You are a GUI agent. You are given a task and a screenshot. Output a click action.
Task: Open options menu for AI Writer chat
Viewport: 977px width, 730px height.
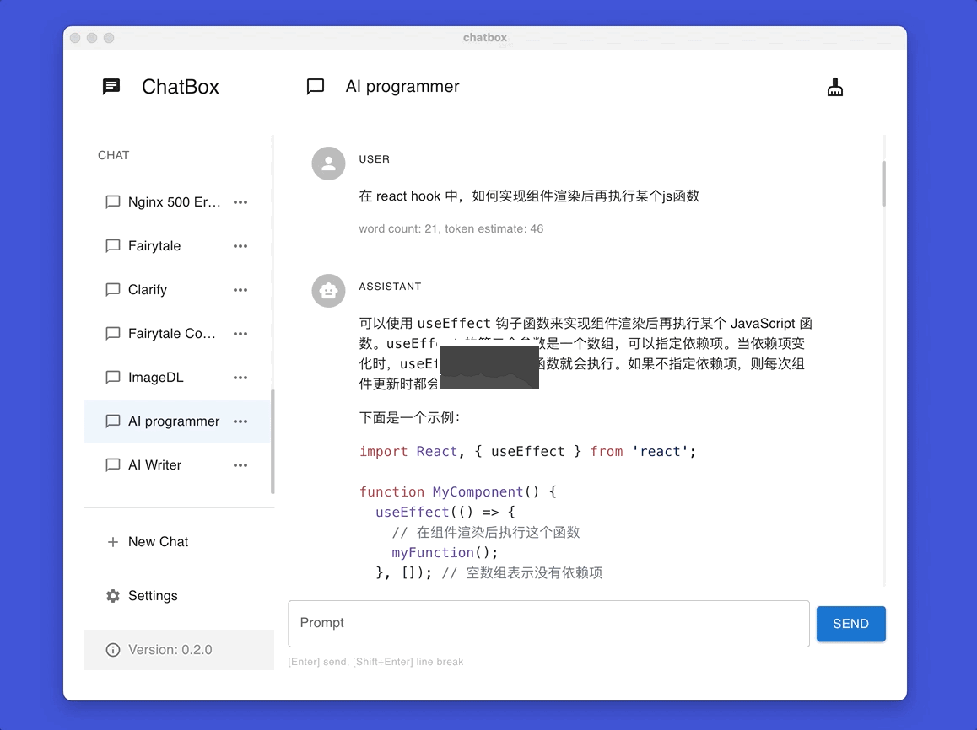240,464
